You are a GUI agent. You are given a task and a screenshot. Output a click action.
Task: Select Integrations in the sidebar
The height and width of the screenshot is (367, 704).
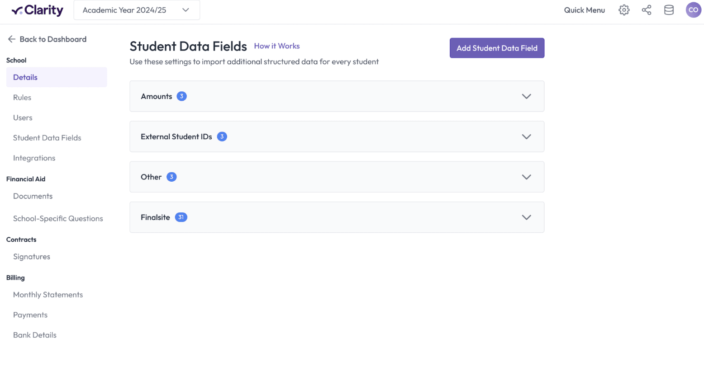34,158
